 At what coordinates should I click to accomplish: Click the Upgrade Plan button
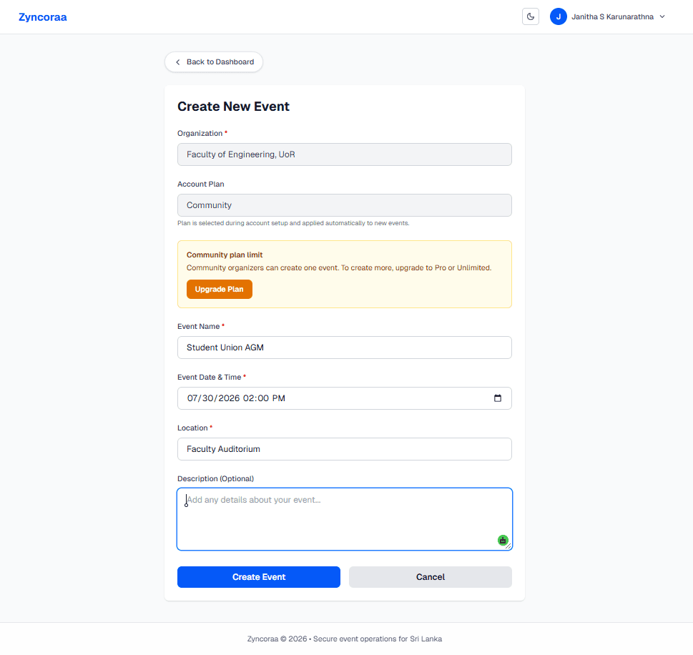coord(220,289)
